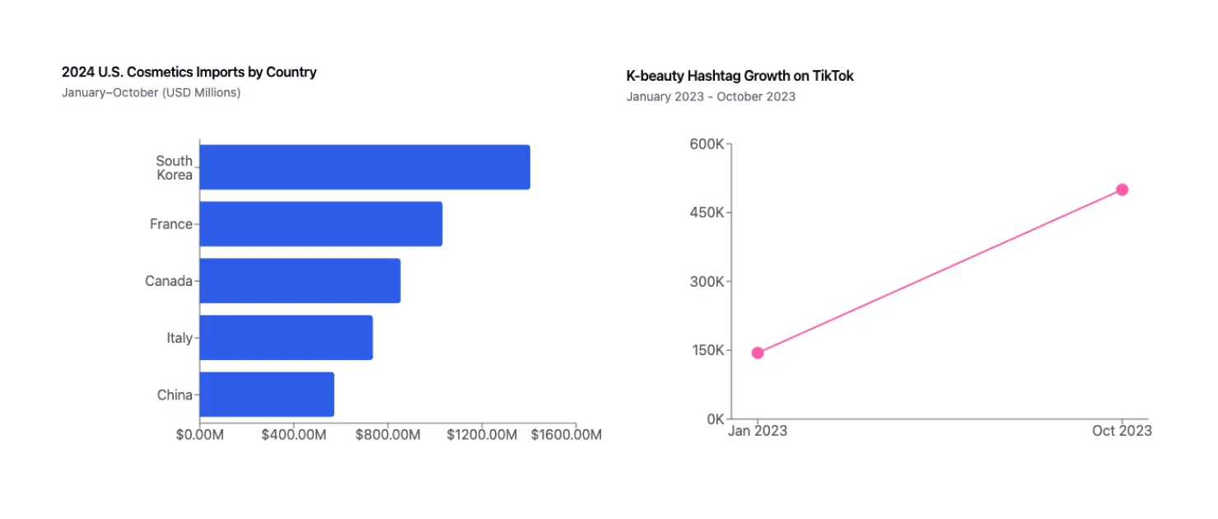This screenshot has height=519, width=1218.
Task: Click the 600K axis label
Action: (x=706, y=143)
